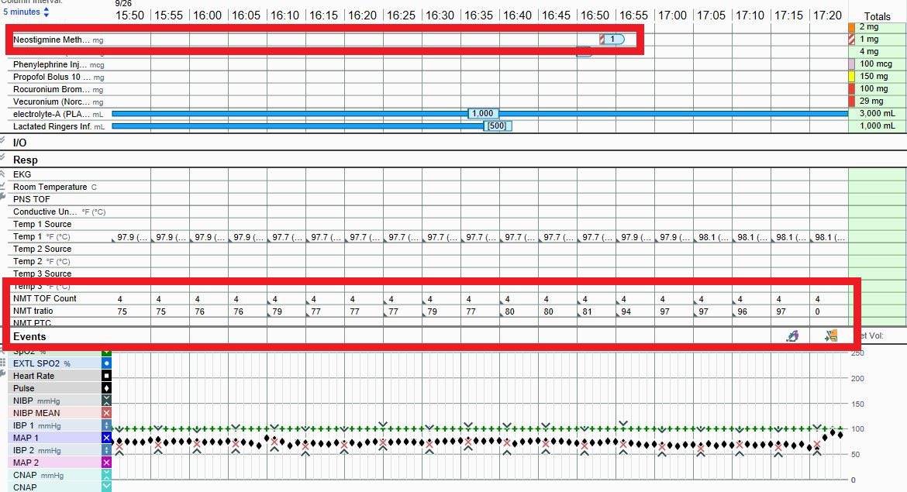Click the NIBP mmHg legend marker icon

[106, 401]
